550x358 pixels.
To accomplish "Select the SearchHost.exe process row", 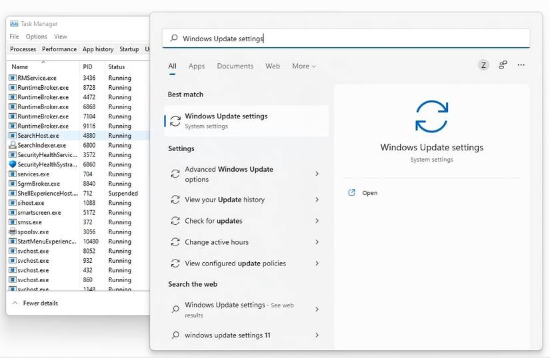I will coord(79,136).
